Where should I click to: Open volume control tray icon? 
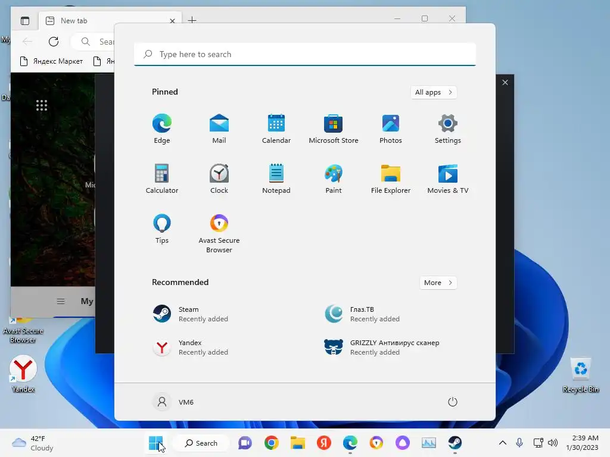click(x=552, y=443)
